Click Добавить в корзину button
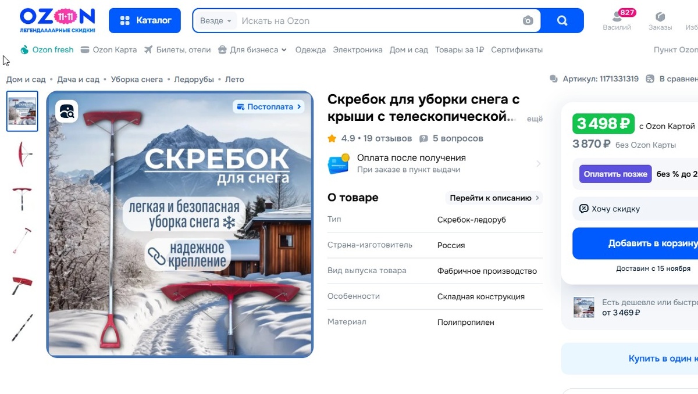The image size is (698, 394). click(635, 243)
